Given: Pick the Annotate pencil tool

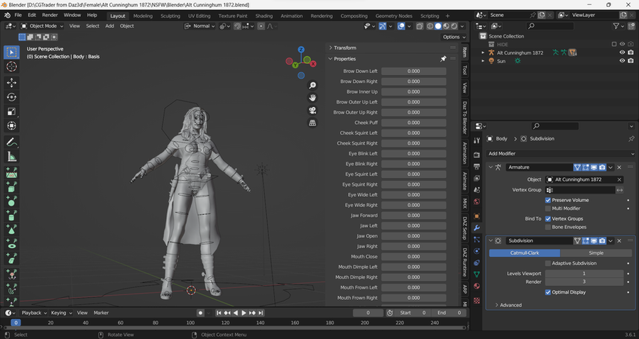Looking at the screenshot, I should coord(11,142).
